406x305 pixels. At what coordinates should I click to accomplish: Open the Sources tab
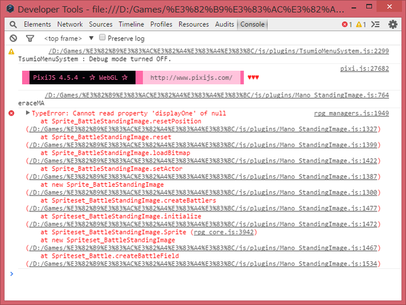coord(101,24)
